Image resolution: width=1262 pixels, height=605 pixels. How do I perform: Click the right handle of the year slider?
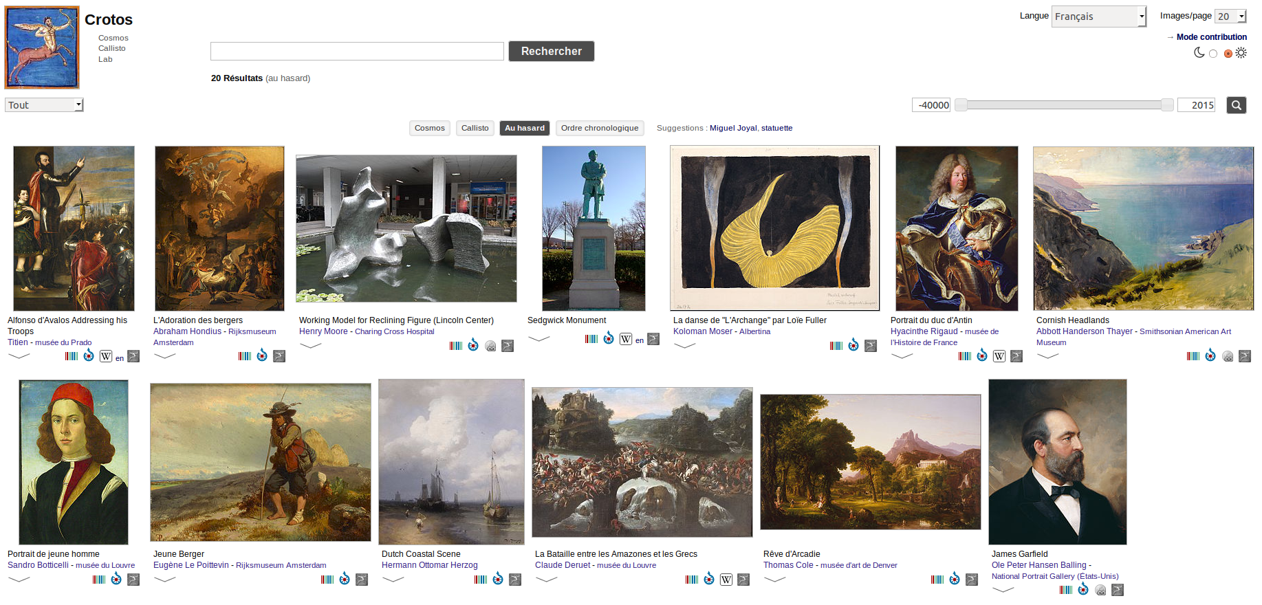(x=1167, y=104)
